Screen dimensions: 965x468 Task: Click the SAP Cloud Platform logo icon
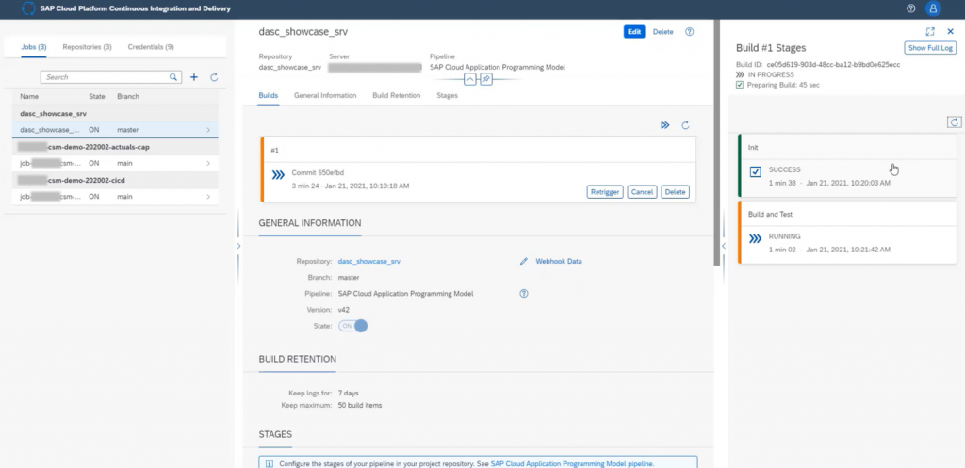click(28, 8)
